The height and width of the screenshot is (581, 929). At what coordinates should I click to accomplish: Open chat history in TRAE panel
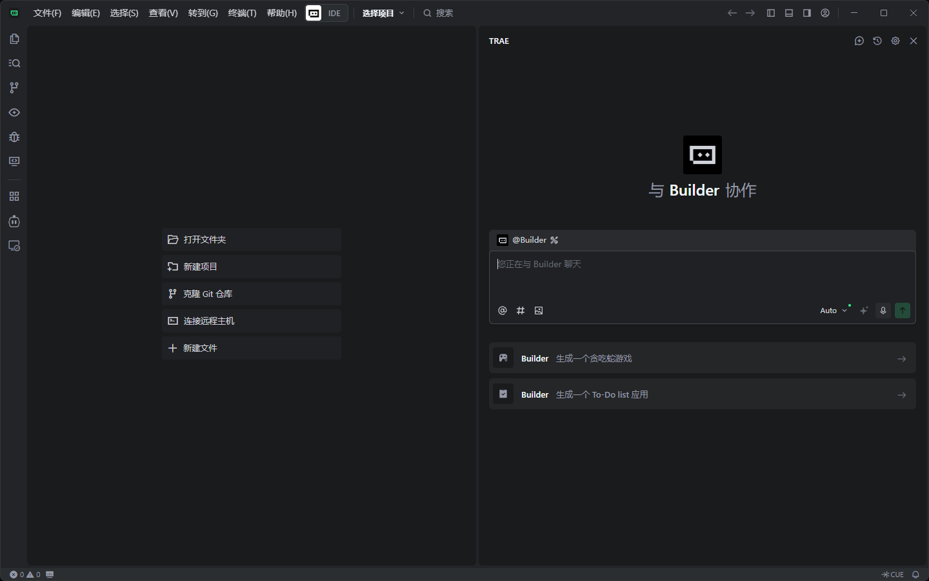pyautogui.click(x=877, y=41)
